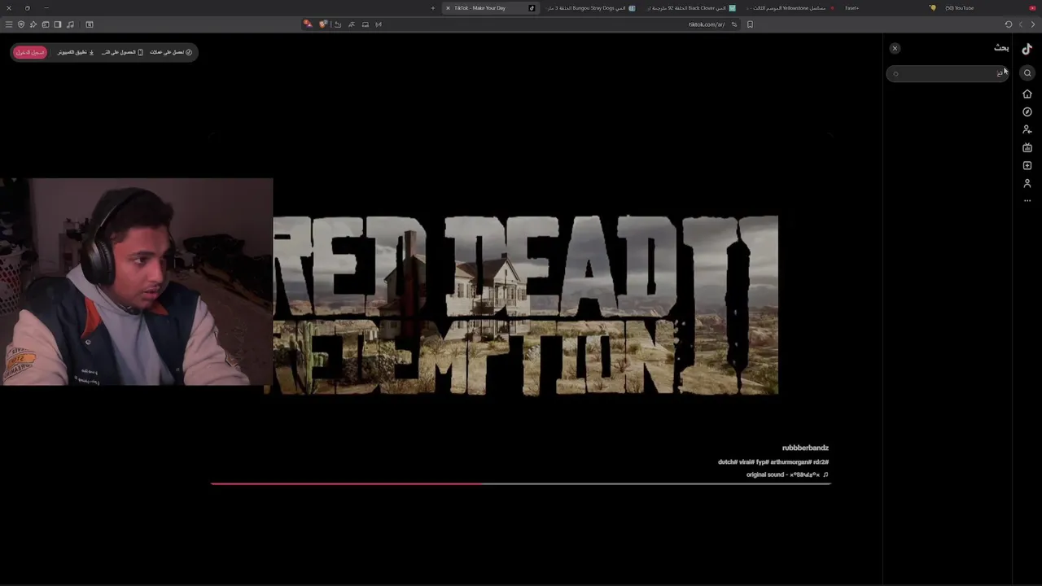Image resolution: width=1042 pixels, height=586 pixels.
Task: Open the browser hamburger menu
Action: coord(9,24)
